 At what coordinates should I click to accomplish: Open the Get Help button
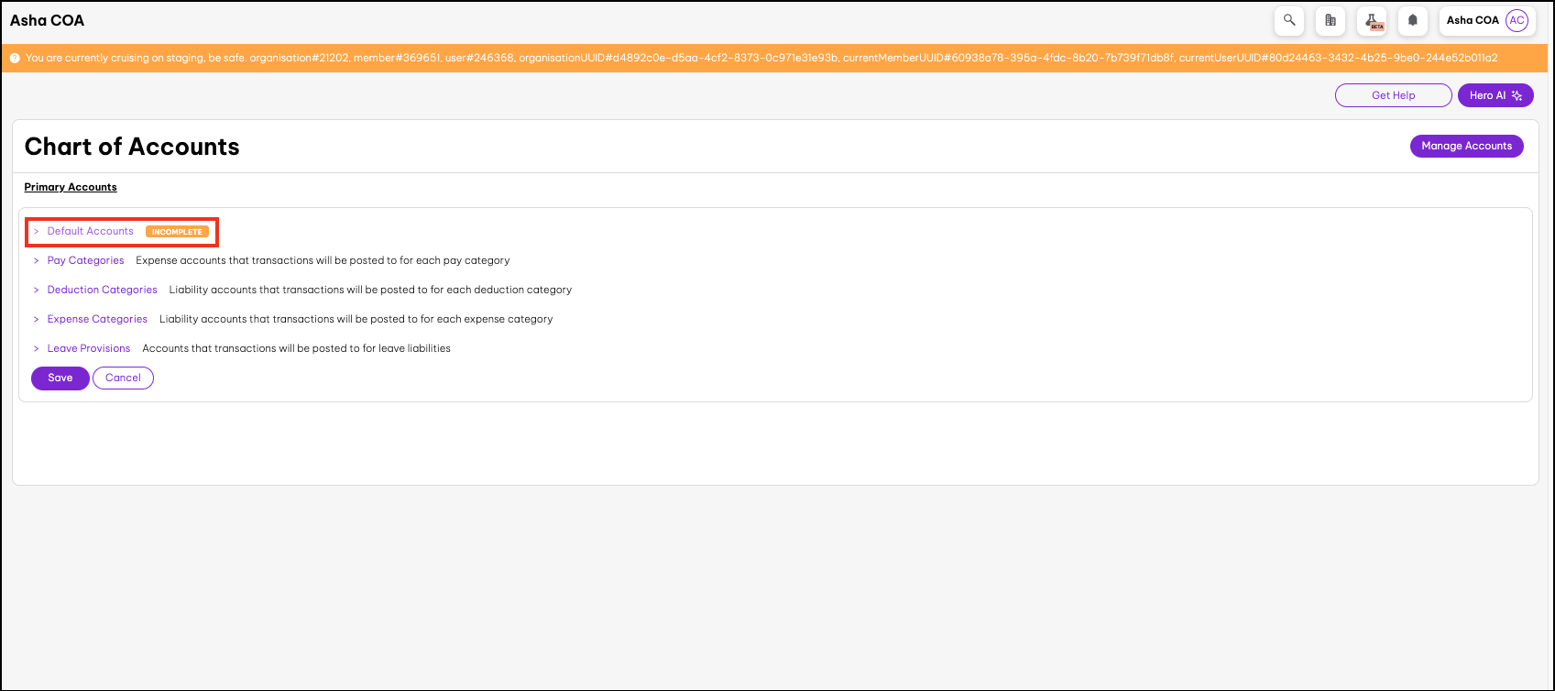(1393, 95)
